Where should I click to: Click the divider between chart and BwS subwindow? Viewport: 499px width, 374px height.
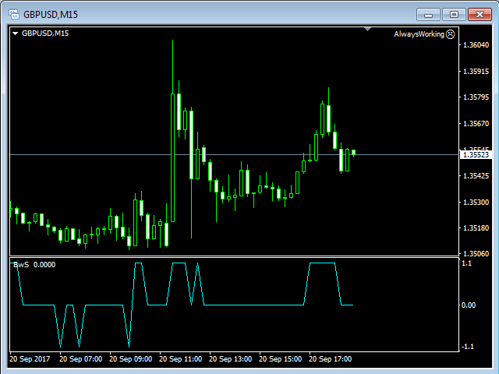point(234,257)
